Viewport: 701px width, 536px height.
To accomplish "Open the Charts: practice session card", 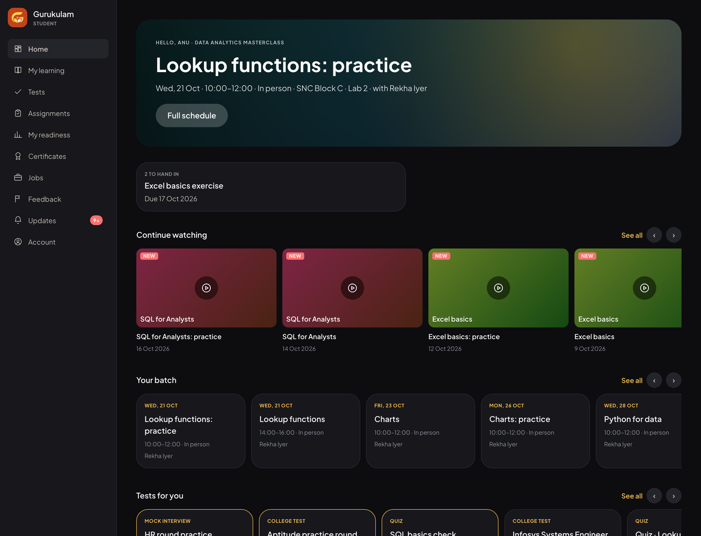I will 535,431.
